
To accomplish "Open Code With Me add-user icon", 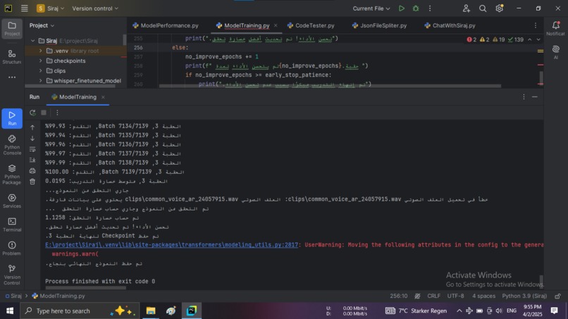I will coord(467,8).
